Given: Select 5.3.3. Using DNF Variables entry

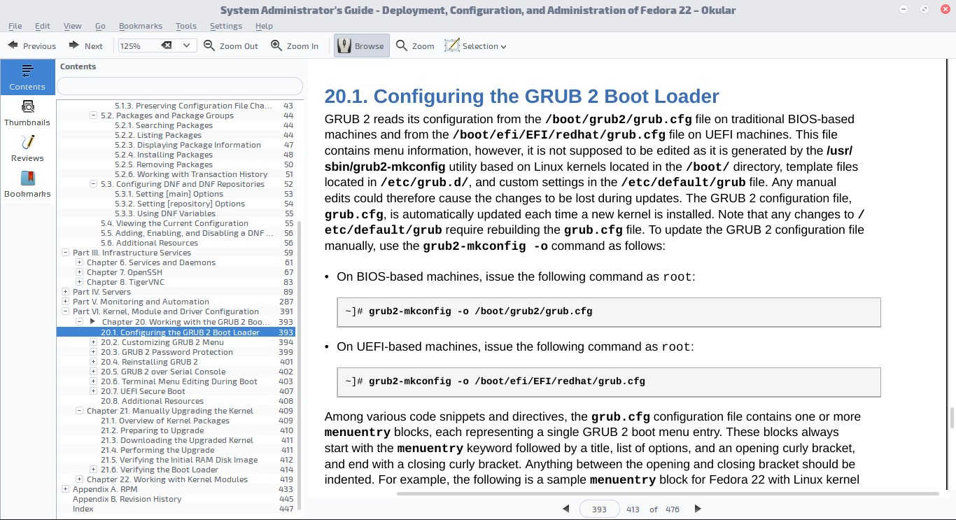Looking at the screenshot, I should (x=165, y=213).
